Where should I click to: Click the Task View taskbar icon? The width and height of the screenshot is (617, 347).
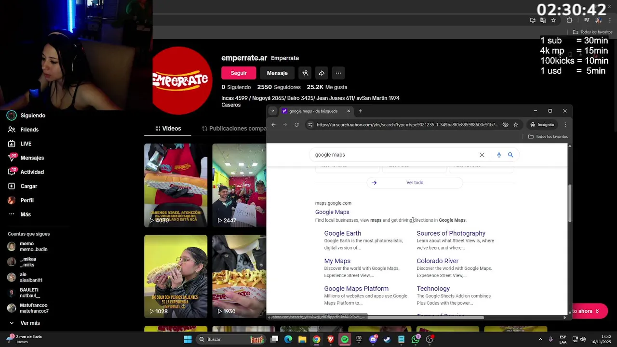click(x=274, y=339)
